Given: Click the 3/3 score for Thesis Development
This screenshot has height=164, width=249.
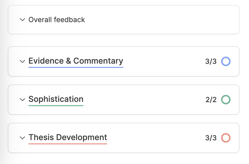Looking at the screenshot, I should click(210, 138).
